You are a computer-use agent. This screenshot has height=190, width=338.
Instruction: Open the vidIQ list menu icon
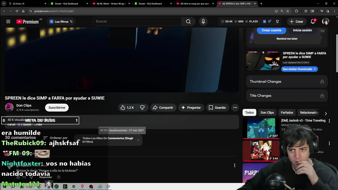point(269,22)
